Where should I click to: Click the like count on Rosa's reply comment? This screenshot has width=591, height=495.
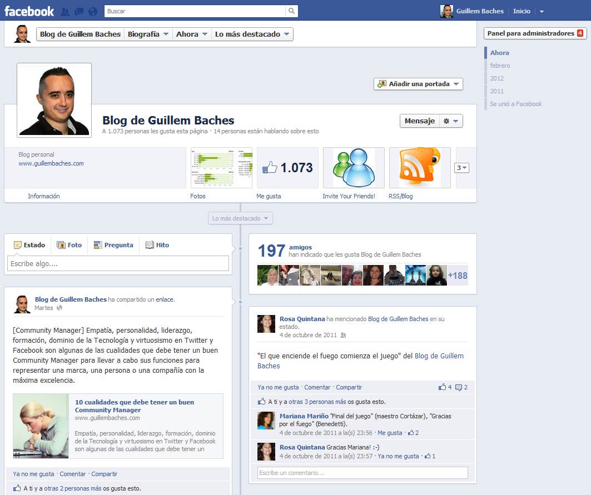[430, 456]
